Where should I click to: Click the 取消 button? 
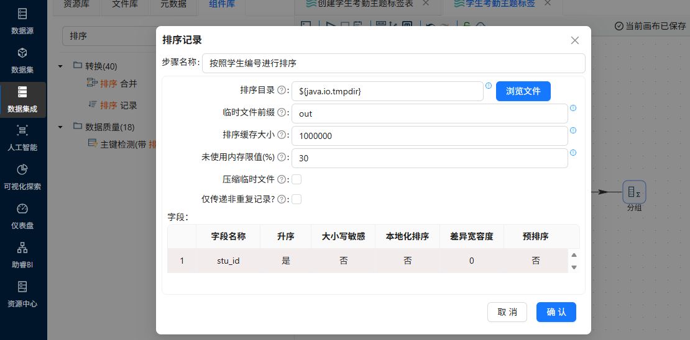tap(507, 312)
